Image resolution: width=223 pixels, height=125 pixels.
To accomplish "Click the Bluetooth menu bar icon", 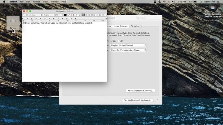I will click(169, 2).
